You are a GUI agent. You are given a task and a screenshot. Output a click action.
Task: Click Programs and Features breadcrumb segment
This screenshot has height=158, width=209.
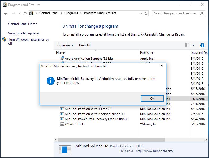tap(100, 13)
